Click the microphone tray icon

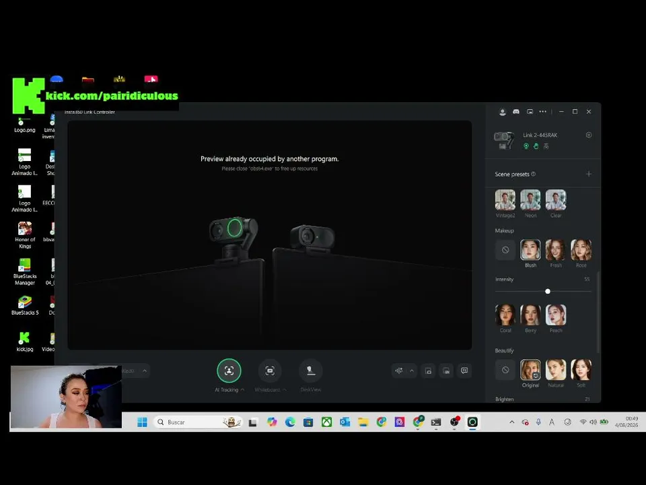point(538,422)
